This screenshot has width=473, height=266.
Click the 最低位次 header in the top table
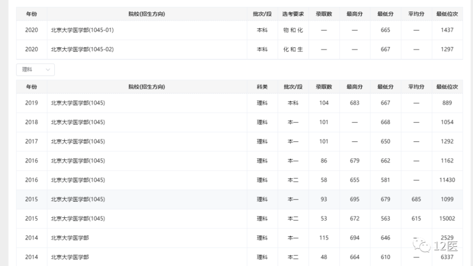pyautogui.click(x=447, y=14)
